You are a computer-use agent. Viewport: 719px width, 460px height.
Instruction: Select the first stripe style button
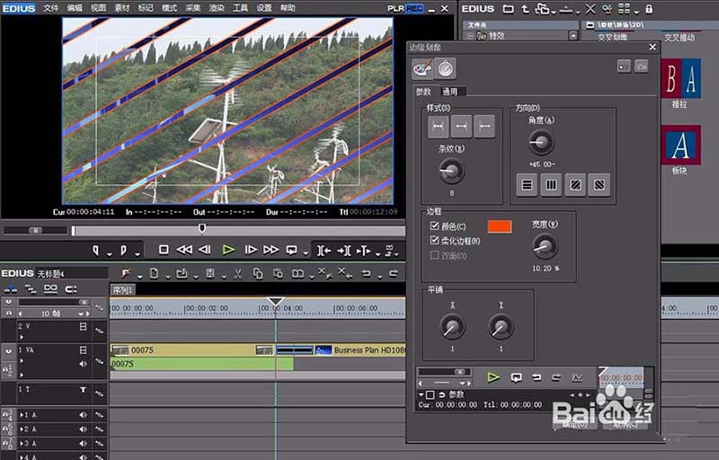pyautogui.click(x=438, y=127)
